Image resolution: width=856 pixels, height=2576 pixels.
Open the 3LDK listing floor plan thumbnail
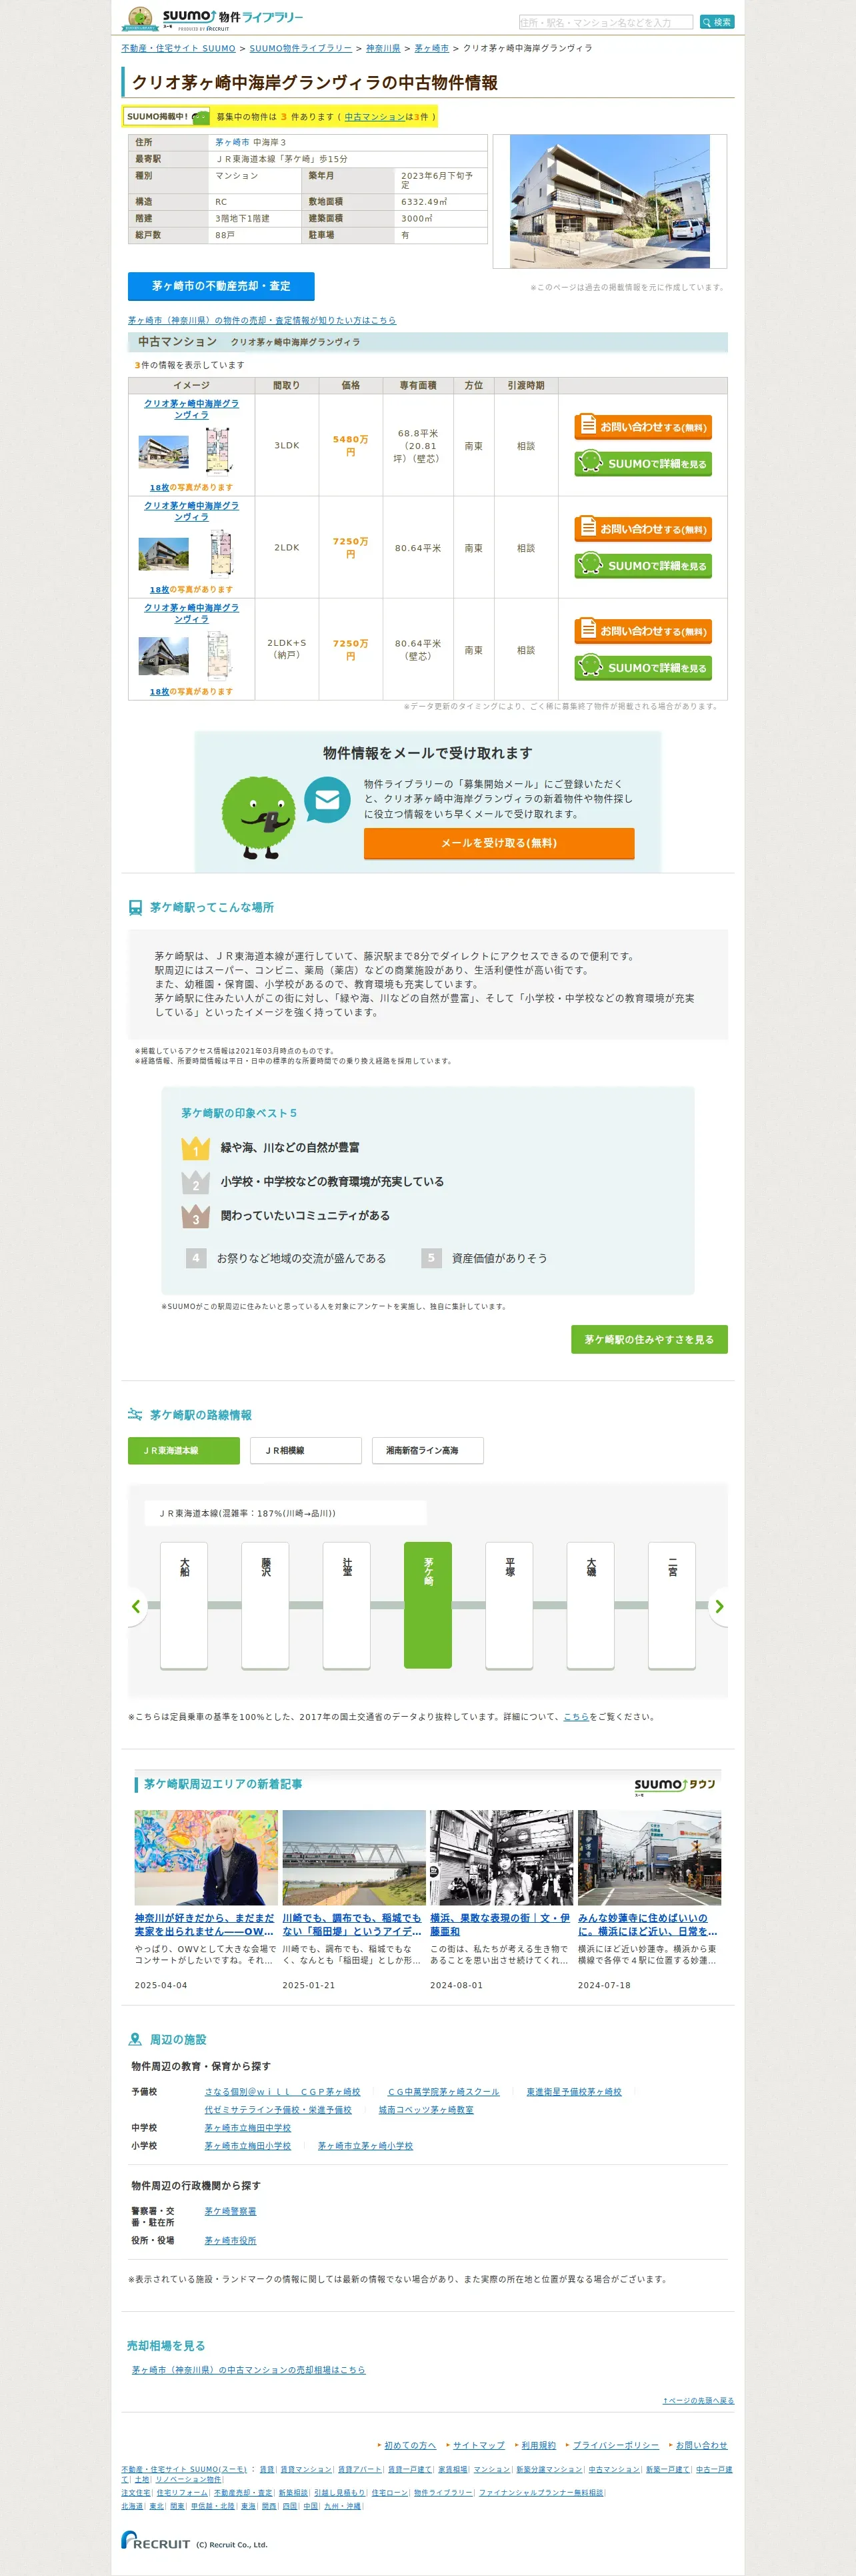pyautogui.click(x=219, y=450)
